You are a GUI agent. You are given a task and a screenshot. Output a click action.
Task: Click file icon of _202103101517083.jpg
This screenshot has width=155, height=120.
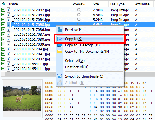coord(8,15)
